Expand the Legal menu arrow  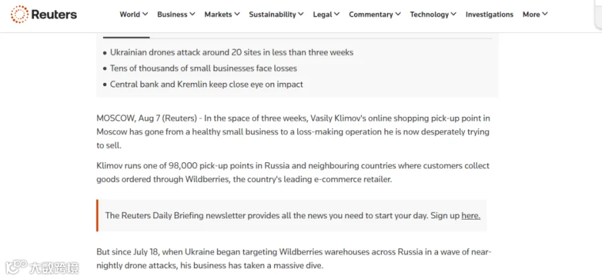pyautogui.click(x=336, y=14)
